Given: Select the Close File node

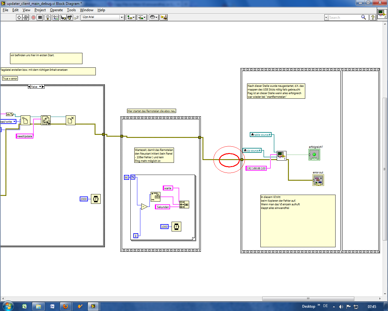Looking at the screenshot, I should (70, 120).
